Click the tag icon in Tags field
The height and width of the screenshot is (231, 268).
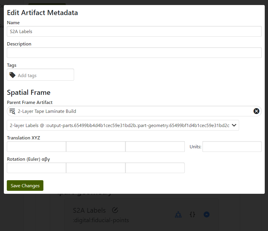tap(12, 75)
